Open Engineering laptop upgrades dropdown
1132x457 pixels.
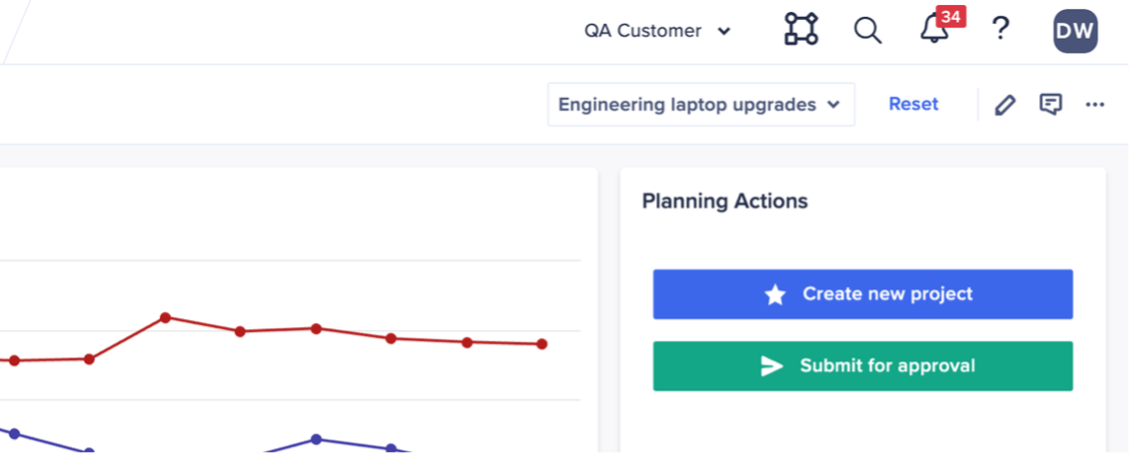pyautogui.click(x=699, y=104)
